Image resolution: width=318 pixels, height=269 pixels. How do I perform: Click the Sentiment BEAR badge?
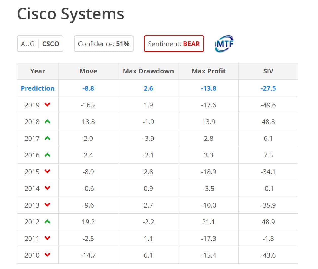coord(174,44)
